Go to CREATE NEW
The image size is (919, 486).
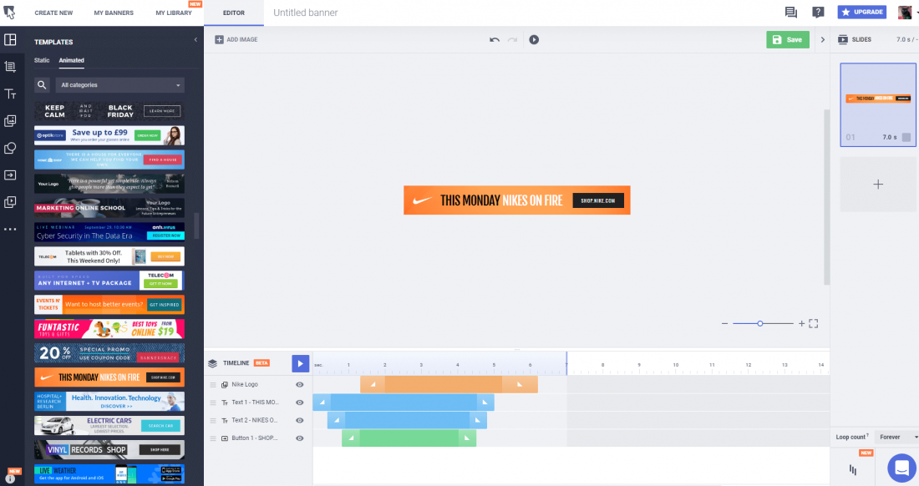(x=54, y=13)
